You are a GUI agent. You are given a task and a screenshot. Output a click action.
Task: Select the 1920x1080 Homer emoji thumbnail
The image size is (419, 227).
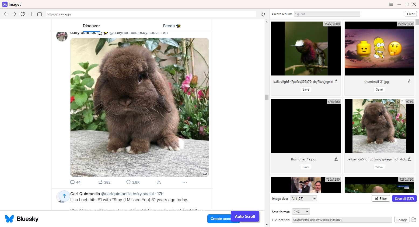(379, 49)
